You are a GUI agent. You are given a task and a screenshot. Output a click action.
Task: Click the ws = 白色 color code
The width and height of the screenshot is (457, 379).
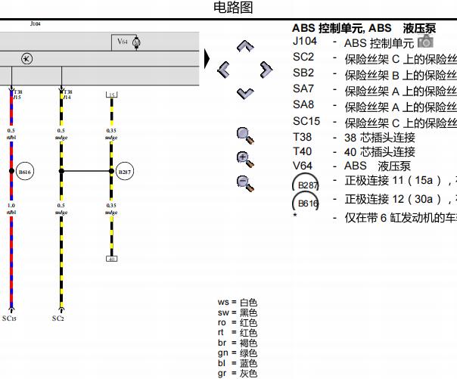click(x=238, y=303)
